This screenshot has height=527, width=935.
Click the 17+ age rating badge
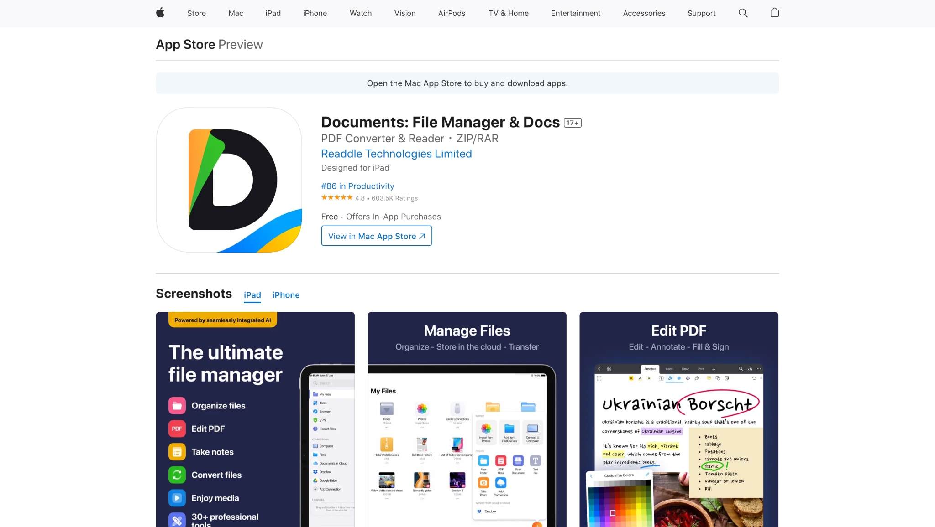click(573, 123)
